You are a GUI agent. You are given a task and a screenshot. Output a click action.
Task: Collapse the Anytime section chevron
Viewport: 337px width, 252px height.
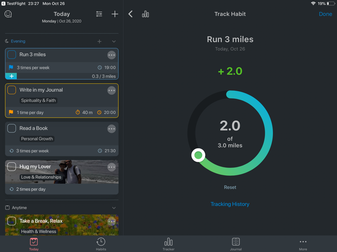tap(114, 208)
